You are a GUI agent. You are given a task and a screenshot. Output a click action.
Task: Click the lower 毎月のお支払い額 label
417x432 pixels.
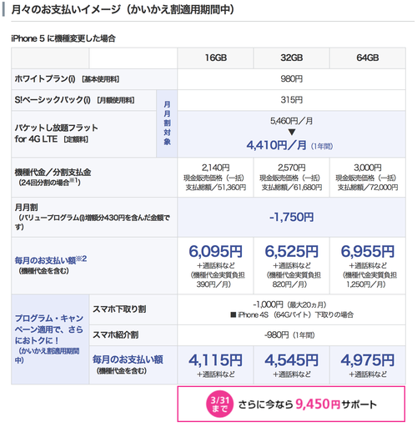(x=128, y=359)
